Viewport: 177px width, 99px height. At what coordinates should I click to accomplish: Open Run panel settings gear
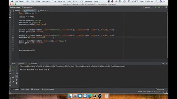pyautogui.click(x=163, y=64)
